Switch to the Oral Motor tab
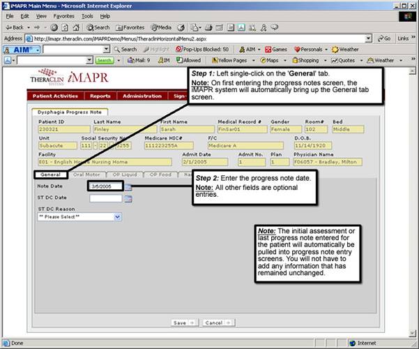Image resolution: width=419 pixels, height=349 pixels. [87, 174]
